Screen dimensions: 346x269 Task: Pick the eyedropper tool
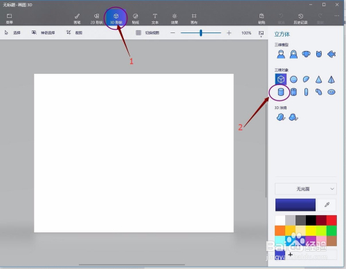coord(327,205)
